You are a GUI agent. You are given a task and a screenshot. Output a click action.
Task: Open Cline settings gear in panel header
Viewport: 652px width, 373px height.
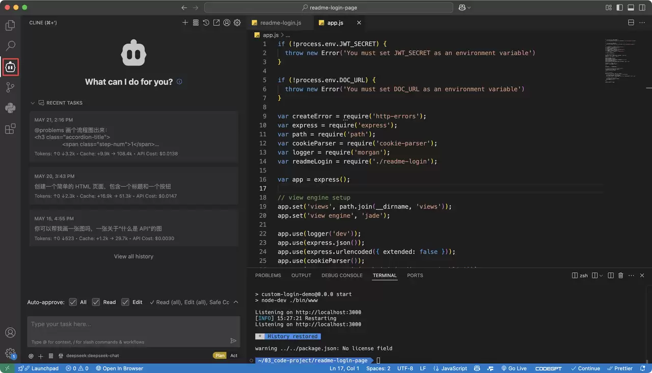(237, 23)
